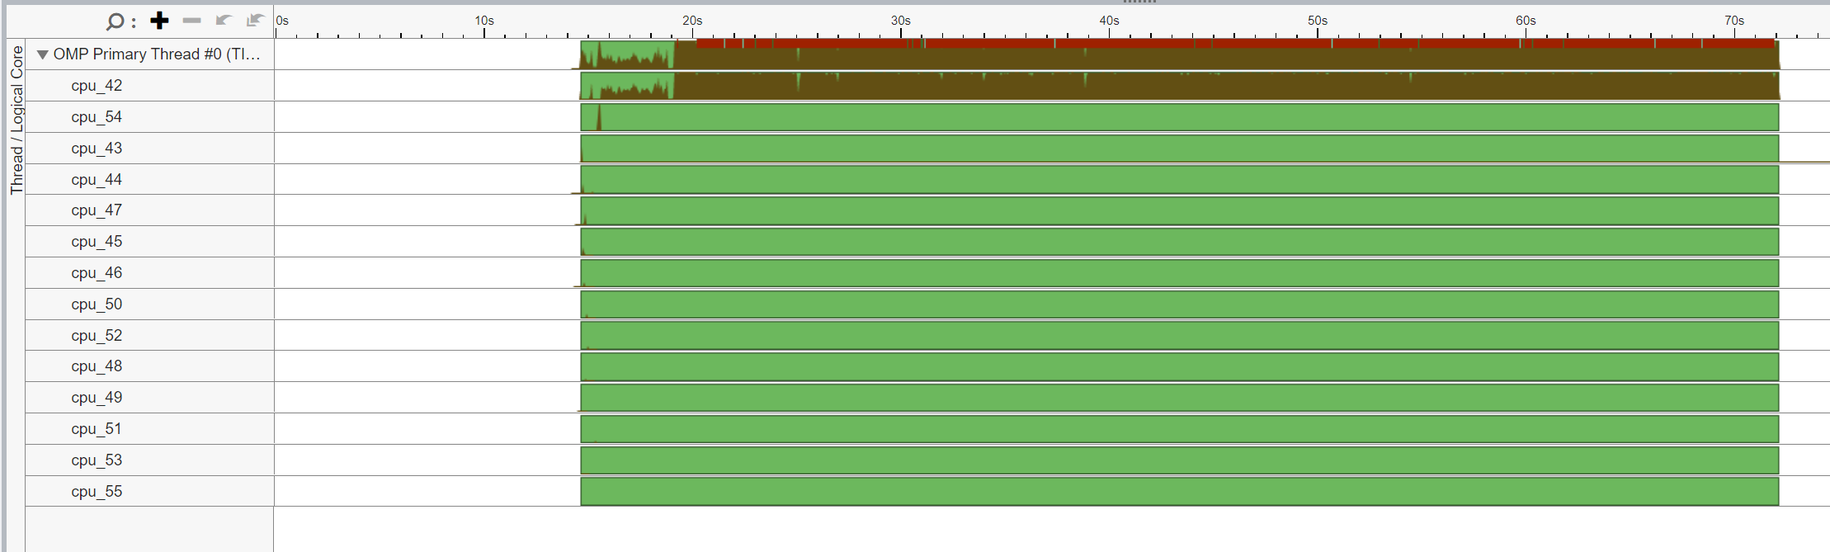Click the 40s mark on time ruler
Screen dimensions: 1830x552
pos(1110,21)
